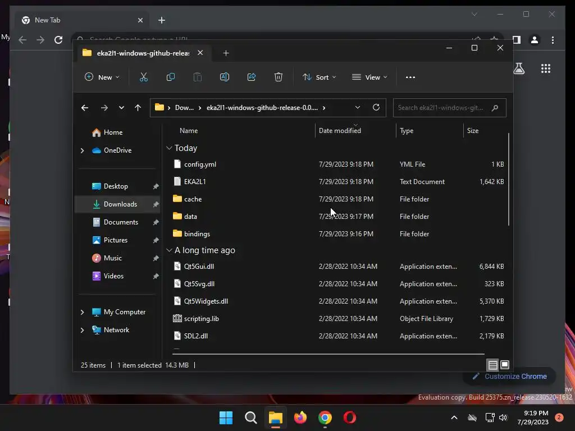This screenshot has height=431, width=575.
Task: Click Chrome icon on taskbar
Action: tap(325, 418)
